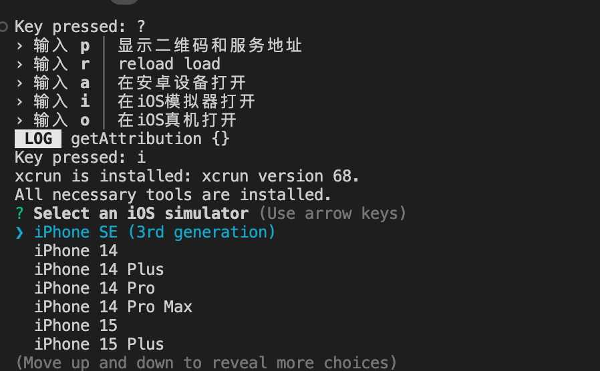Click the chevron before the "r" reload line
Screen dimensions: 600x371
(20, 64)
